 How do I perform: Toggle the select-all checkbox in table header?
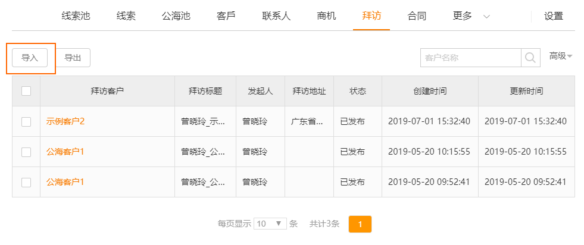[x=26, y=91]
